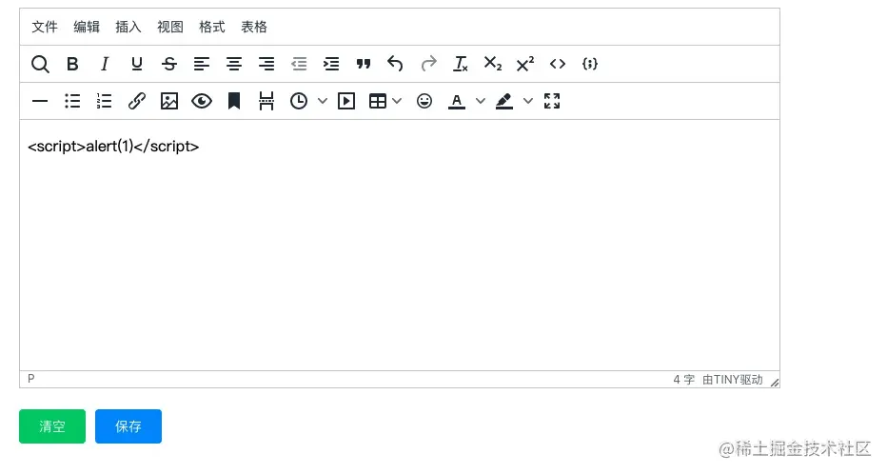
Task: Toggle strikethrough formatting
Action: (169, 64)
